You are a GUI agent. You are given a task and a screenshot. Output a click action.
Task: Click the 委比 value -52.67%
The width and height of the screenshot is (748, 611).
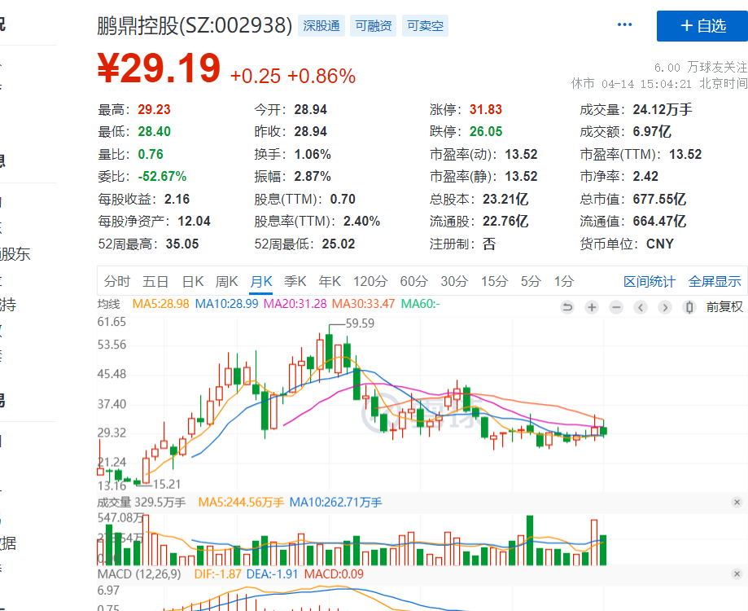click(162, 176)
